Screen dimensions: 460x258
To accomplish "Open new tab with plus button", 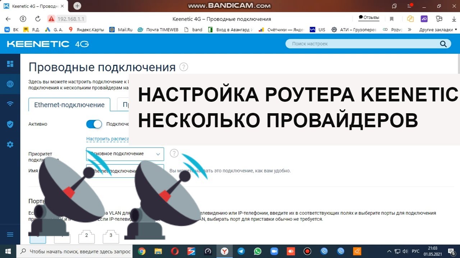I will (x=77, y=6).
